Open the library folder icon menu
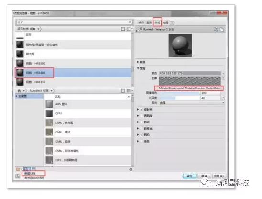 point(19,169)
